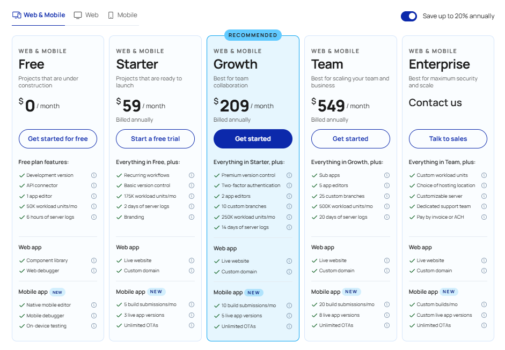Viewport: 505px width, 350px height.
Task: Switch to the Mobile tab
Action: pos(122,15)
